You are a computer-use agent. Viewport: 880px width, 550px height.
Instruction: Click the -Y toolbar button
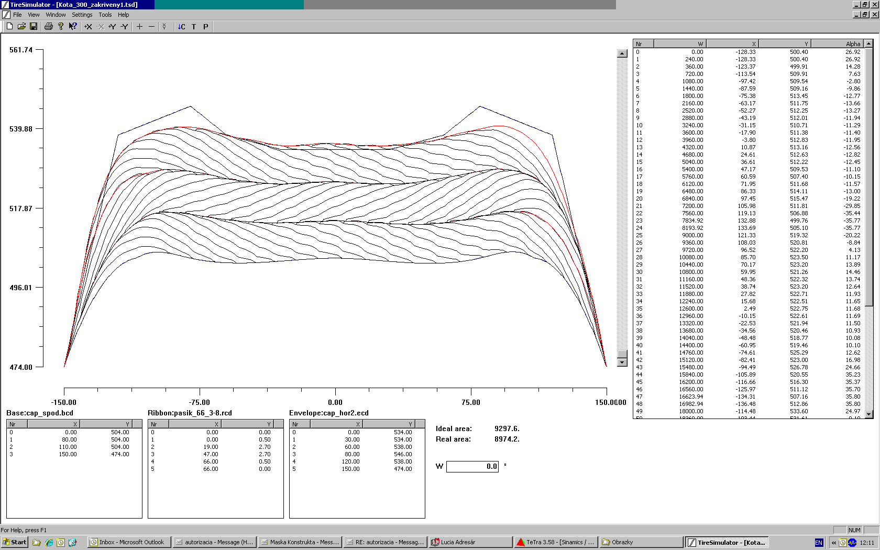pos(124,26)
